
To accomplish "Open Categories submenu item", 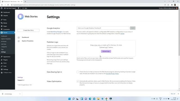I will click(x=4, y=47).
